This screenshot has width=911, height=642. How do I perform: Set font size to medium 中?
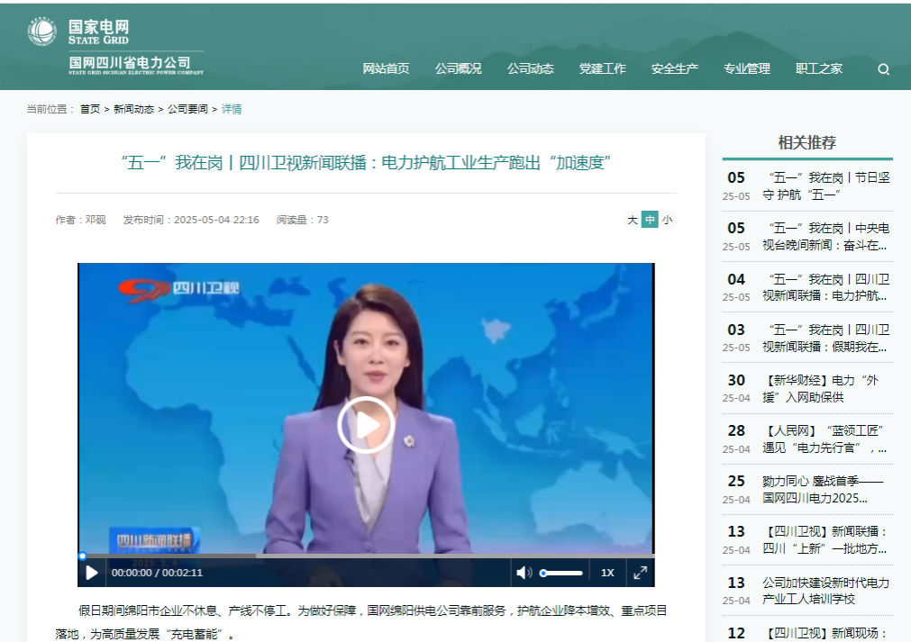(650, 220)
